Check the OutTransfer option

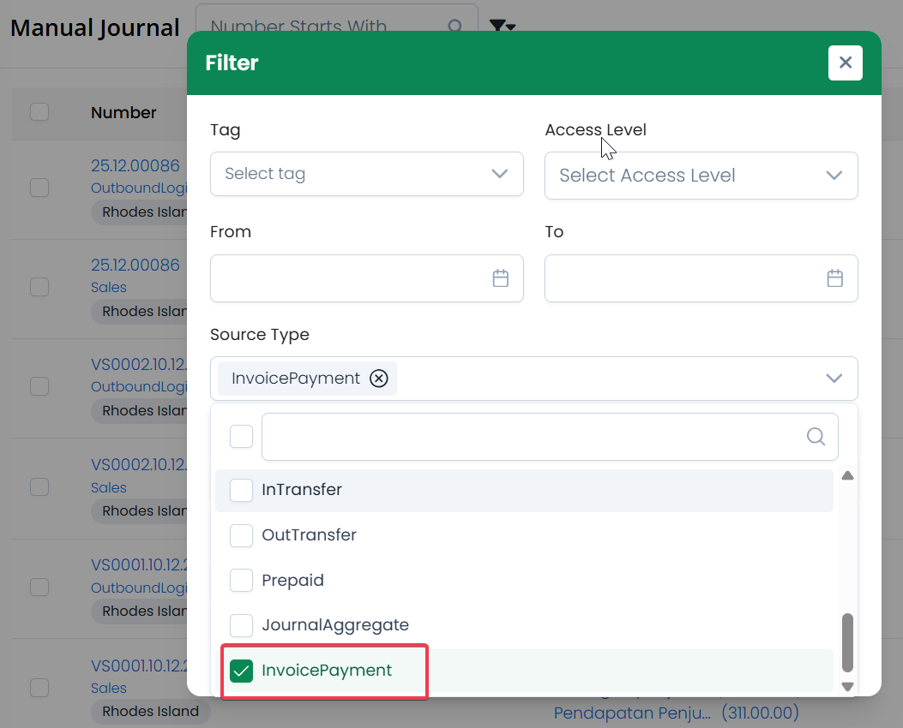242,535
